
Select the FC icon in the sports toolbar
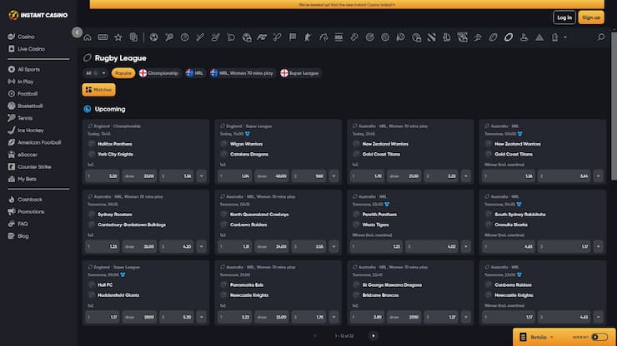coord(262,37)
